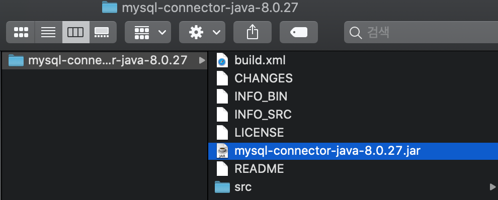Screen dimensions: 498x200
Task: Switch to gallery view mode
Action: (103, 32)
